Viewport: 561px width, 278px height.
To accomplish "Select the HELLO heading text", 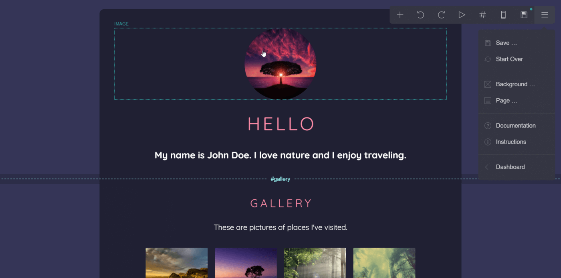I will [x=280, y=124].
